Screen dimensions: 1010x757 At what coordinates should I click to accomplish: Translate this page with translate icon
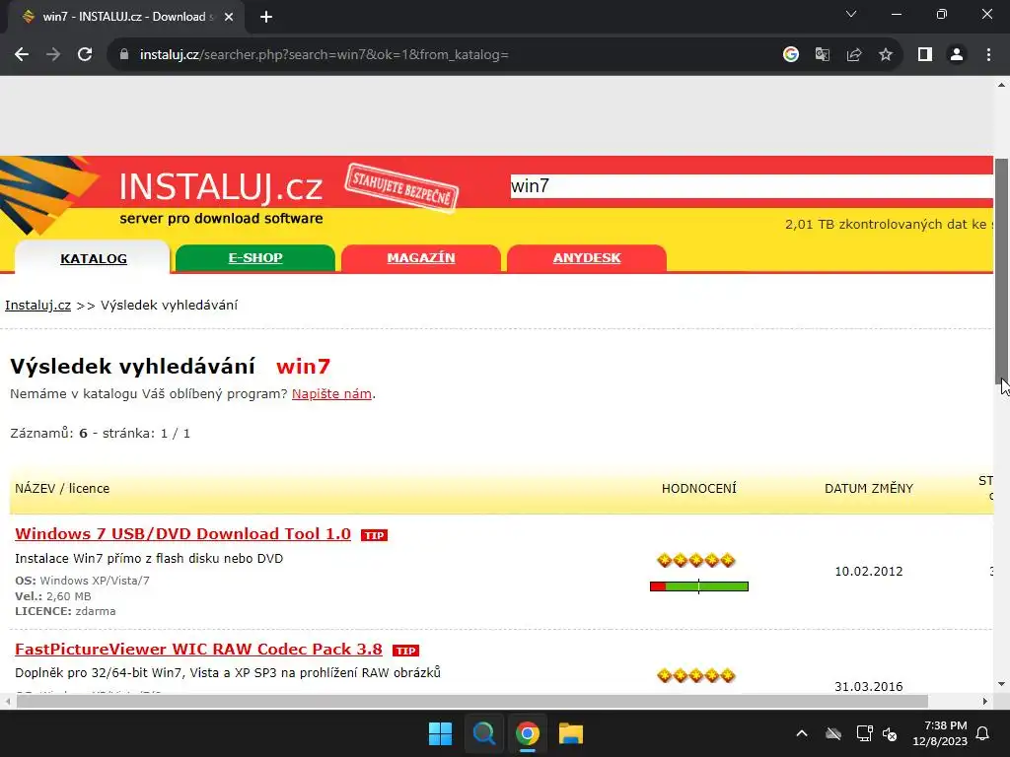pyautogui.click(x=823, y=55)
